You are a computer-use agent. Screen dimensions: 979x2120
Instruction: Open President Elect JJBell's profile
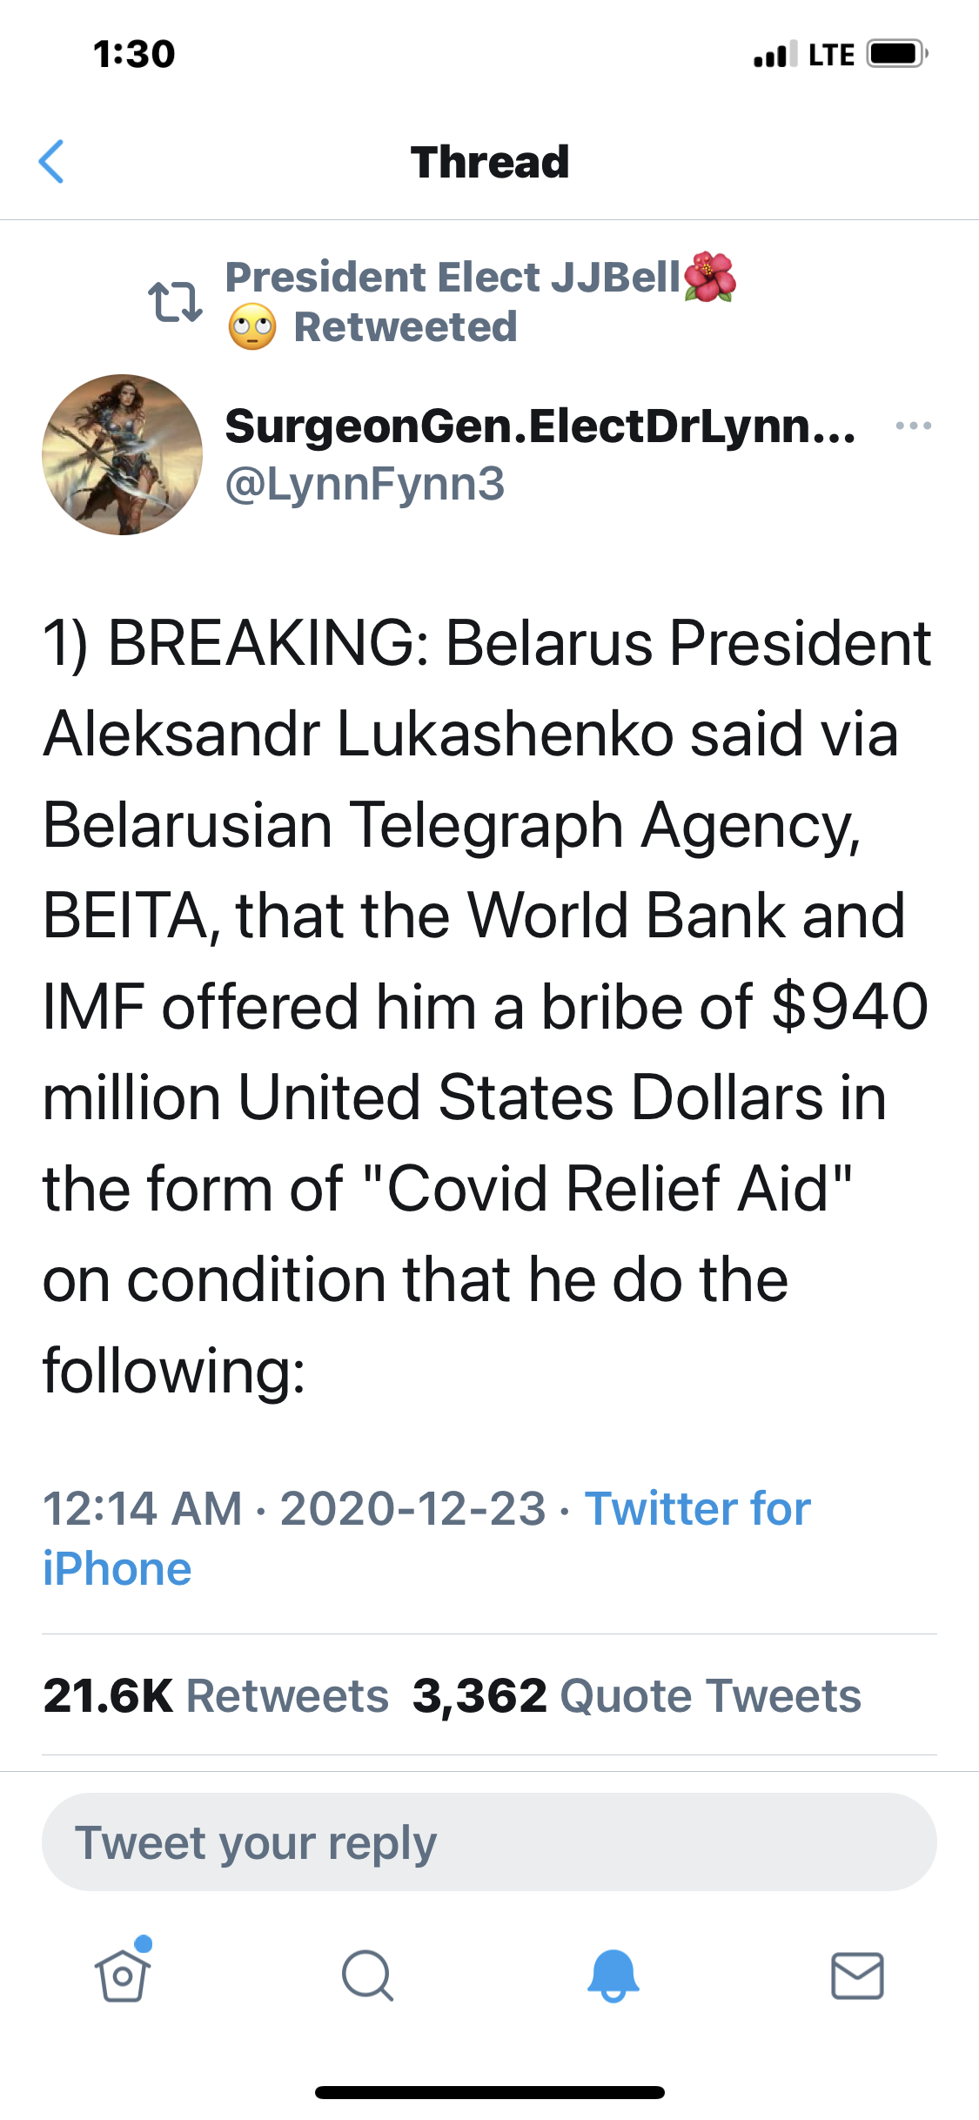pyautogui.click(x=453, y=278)
